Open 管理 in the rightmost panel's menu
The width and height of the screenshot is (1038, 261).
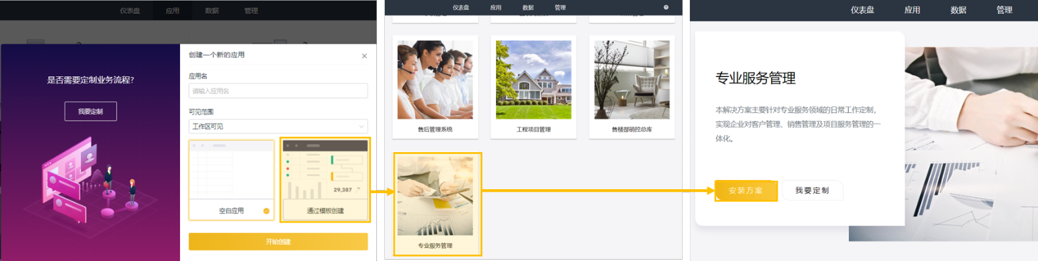click(1004, 10)
